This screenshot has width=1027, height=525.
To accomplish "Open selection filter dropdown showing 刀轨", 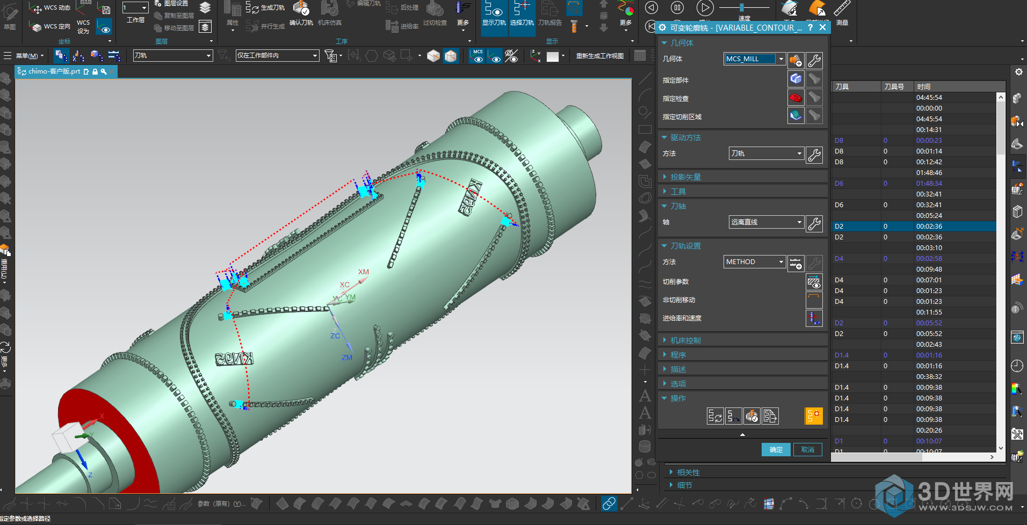I will (x=172, y=55).
